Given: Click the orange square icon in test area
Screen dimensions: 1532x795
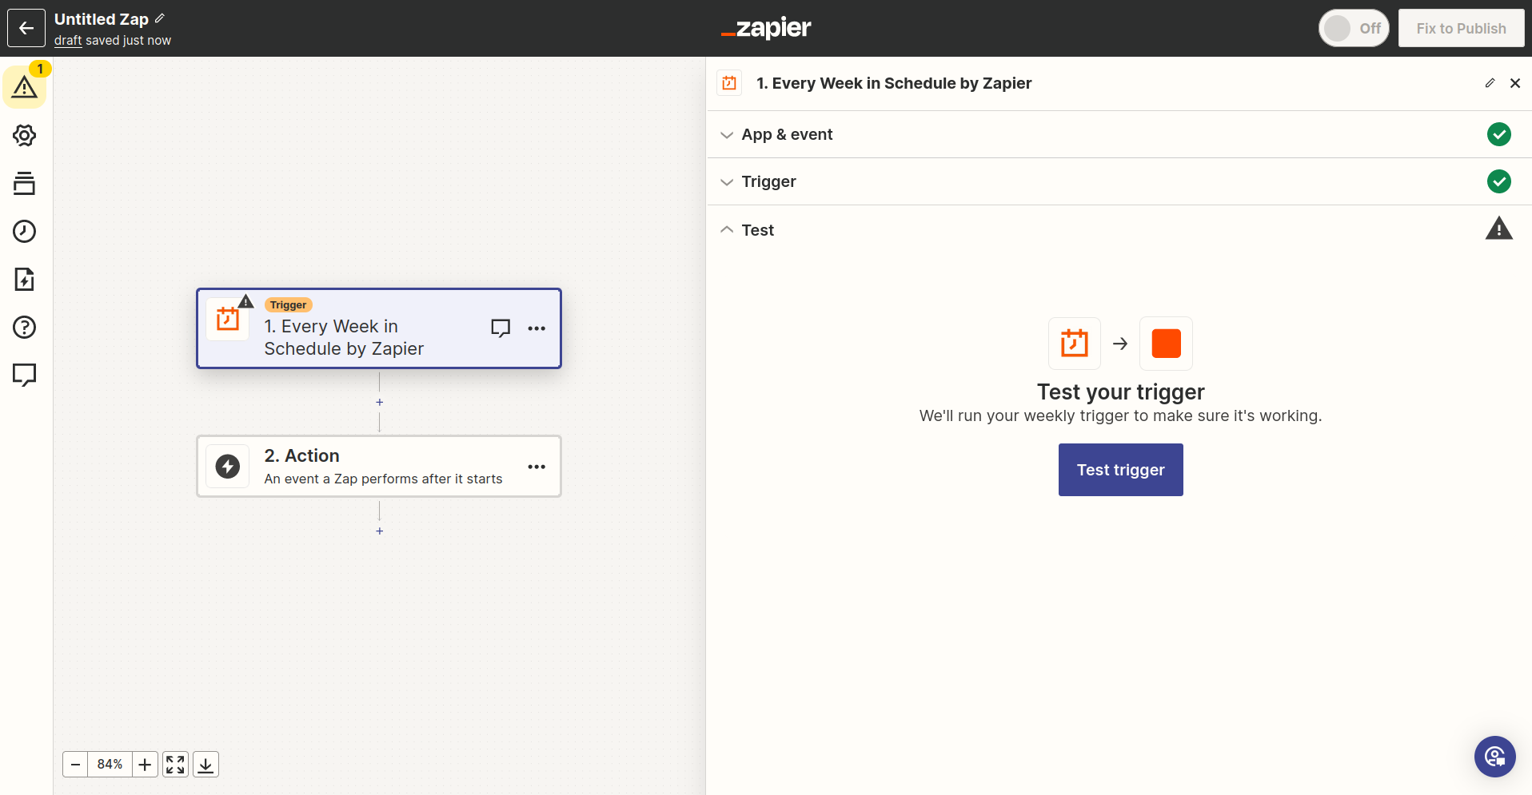Looking at the screenshot, I should [x=1166, y=344].
